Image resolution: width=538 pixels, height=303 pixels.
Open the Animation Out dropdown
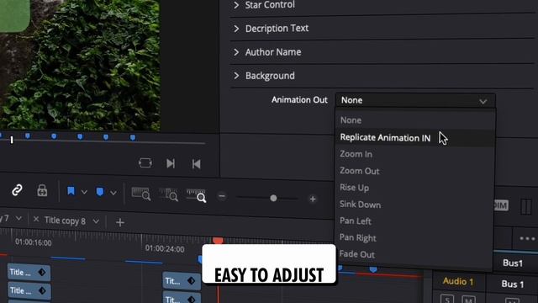coord(415,100)
